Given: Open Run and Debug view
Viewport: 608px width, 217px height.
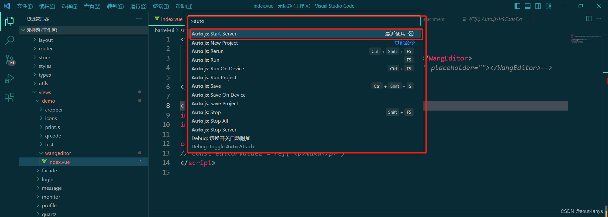Looking at the screenshot, I should pos(9,79).
